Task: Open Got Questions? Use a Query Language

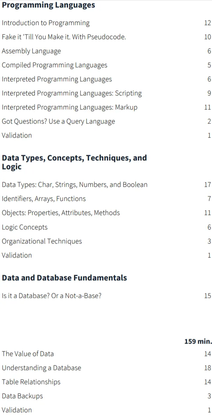Action: pyautogui.click(x=58, y=121)
